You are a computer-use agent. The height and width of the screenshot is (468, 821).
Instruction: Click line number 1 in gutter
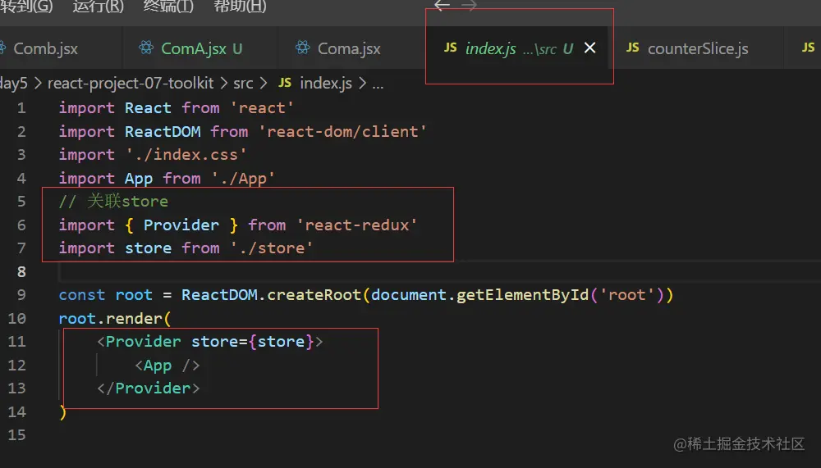[x=21, y=108]
